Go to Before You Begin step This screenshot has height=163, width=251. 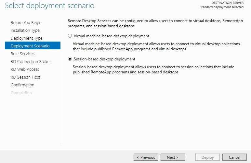(26, 22)
